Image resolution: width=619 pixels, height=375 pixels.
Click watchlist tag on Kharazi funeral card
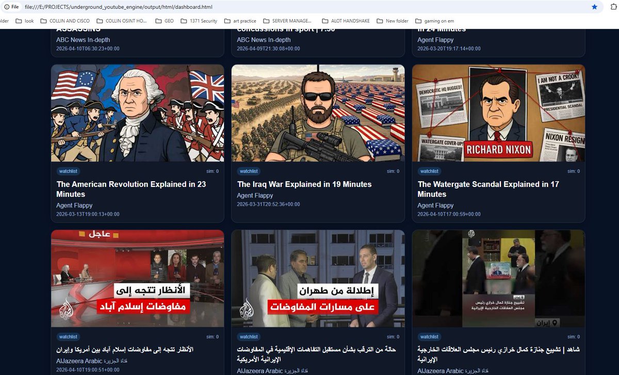429,337
